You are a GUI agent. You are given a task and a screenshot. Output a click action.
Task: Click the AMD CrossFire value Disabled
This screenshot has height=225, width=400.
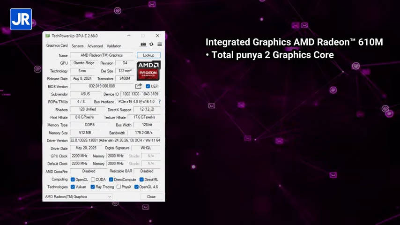(89, 171)
